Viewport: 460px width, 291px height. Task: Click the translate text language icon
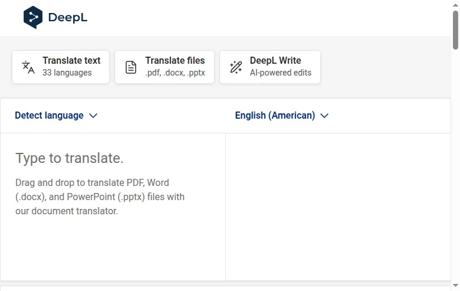pos(28,67)
